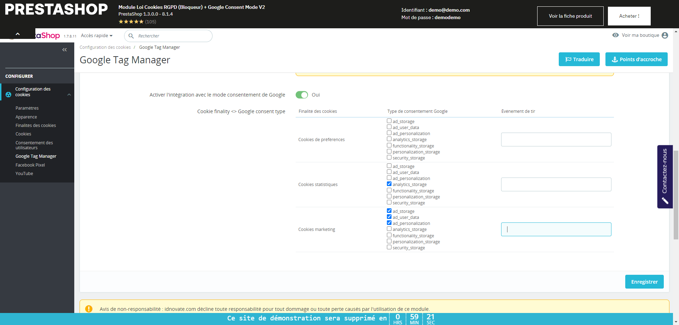This screenshot has width=679, height=325.
Task: Click the Acheter ! button
Action: 629,16
